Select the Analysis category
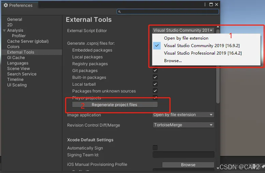This screenshot has width=265, height=173. tap(15, 30)
